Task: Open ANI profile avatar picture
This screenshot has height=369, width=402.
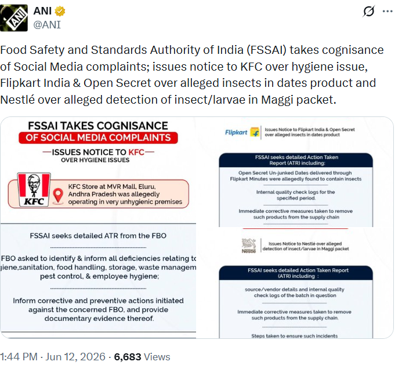Action: point(14,18)
